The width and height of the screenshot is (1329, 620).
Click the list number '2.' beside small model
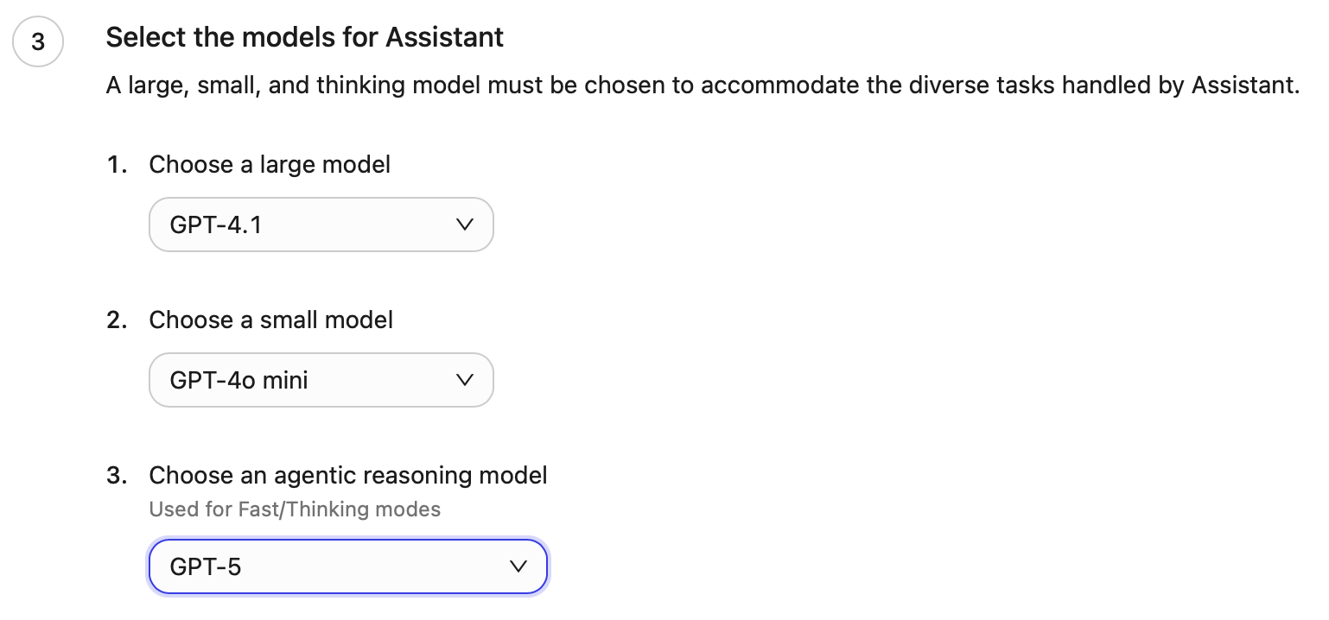[117, 319]
